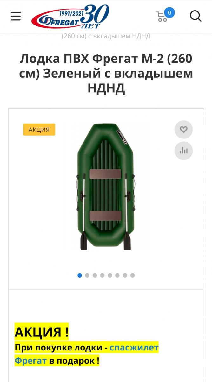Select the fourth image carousel dot
Image resolution: width=212 pixels, height=382 pixels.
click(x=102, y=275)
